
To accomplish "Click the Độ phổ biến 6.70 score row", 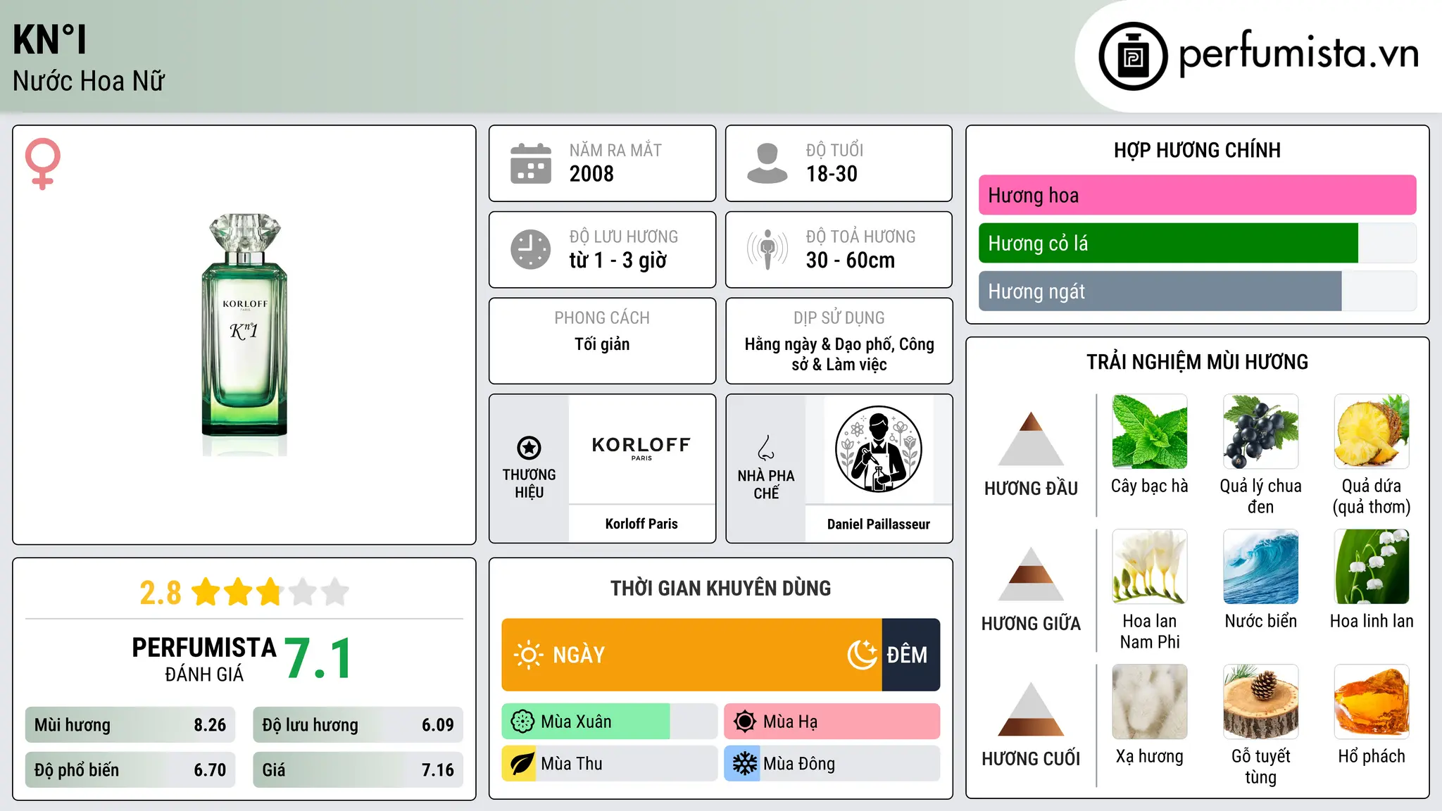I will pos(130,769).
